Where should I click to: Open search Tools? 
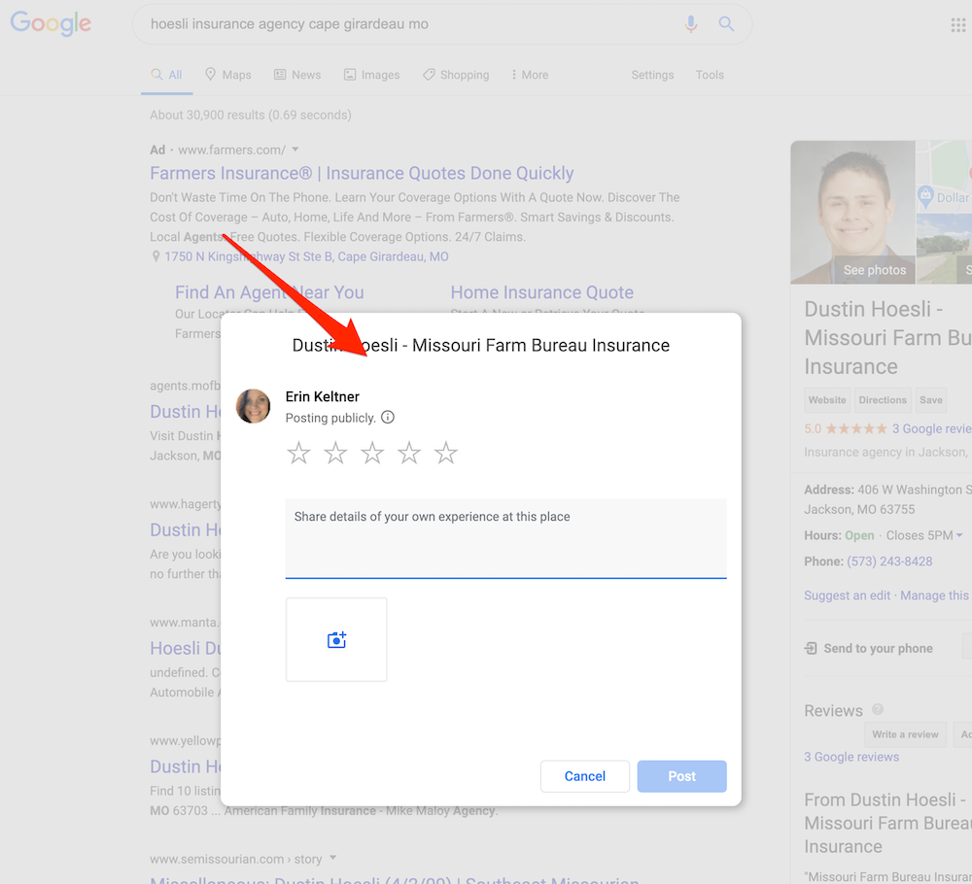tap(710, 75)
